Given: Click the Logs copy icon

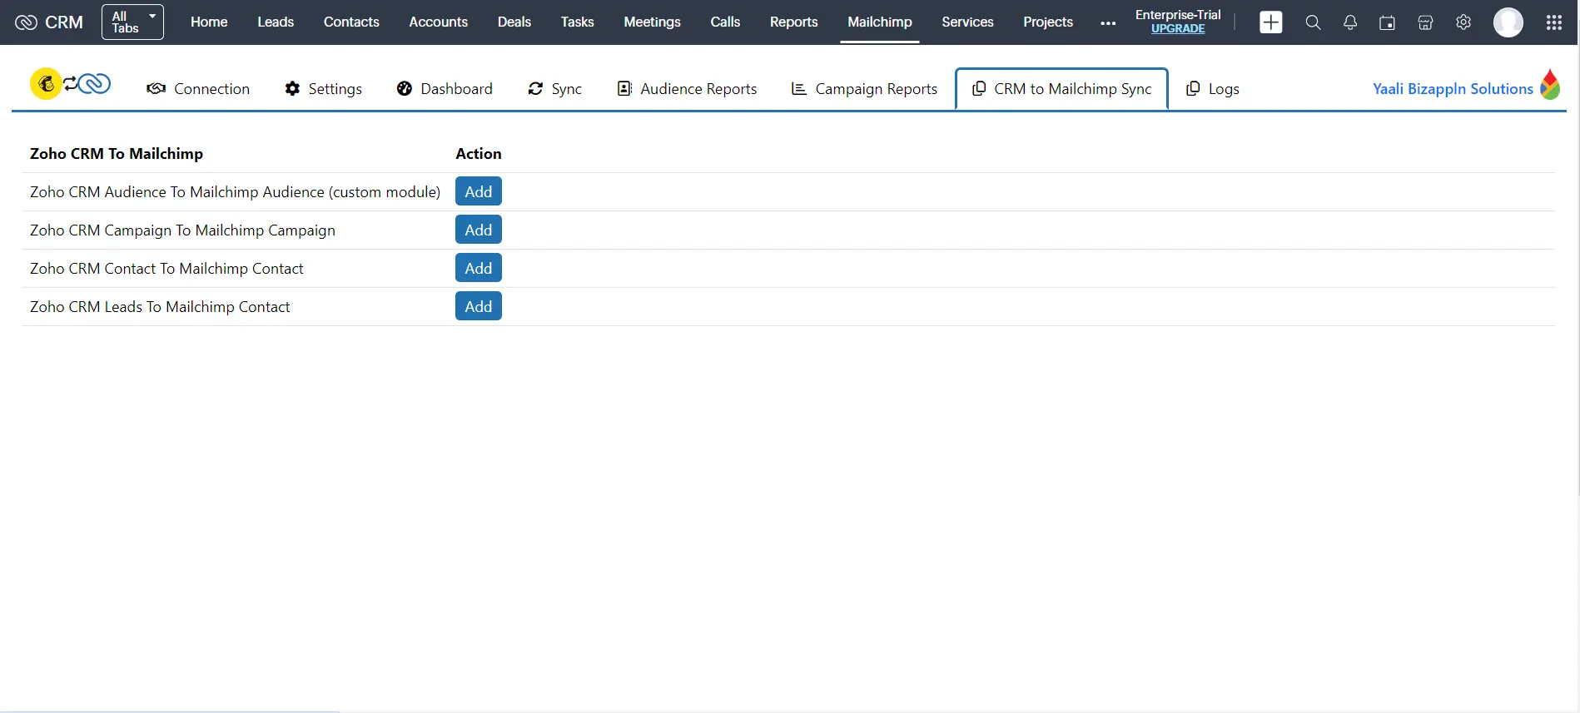Looking at the screenshot, I should [x=1193, y=88].
